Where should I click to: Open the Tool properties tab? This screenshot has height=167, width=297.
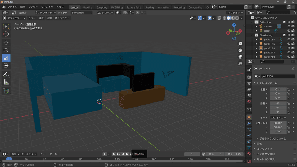[249, 69]
